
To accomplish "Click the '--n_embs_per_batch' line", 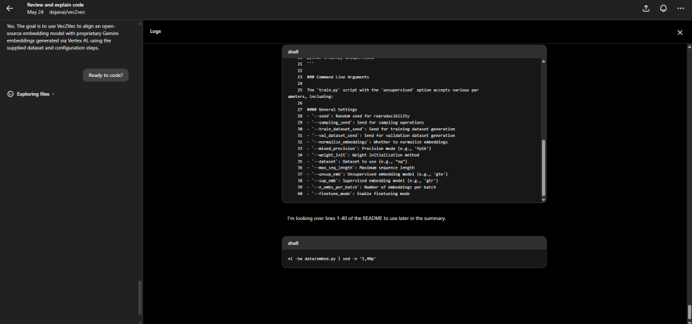I will click(372, 187).
